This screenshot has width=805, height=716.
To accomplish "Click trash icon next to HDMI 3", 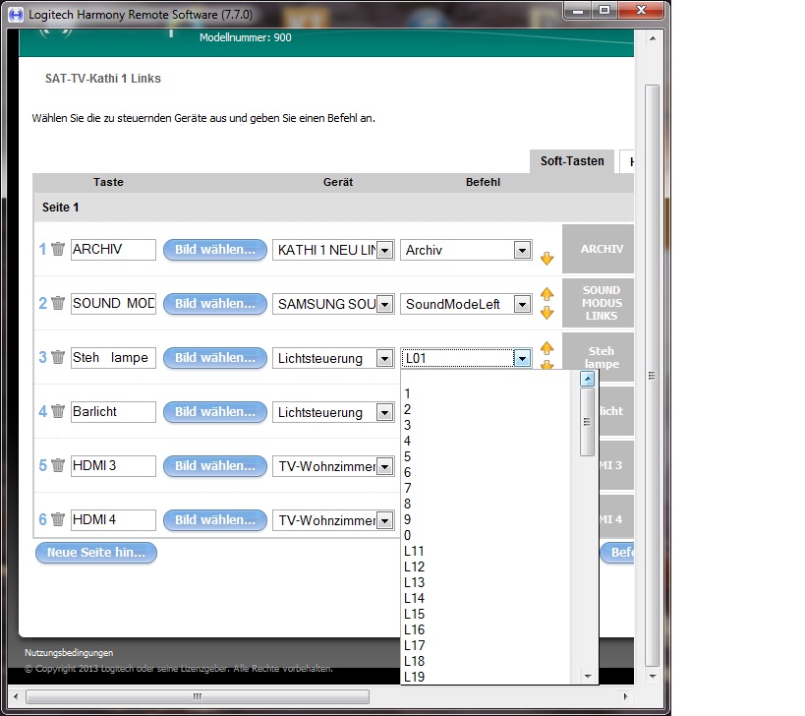I will pyautogui.click(x=58, y=466).
